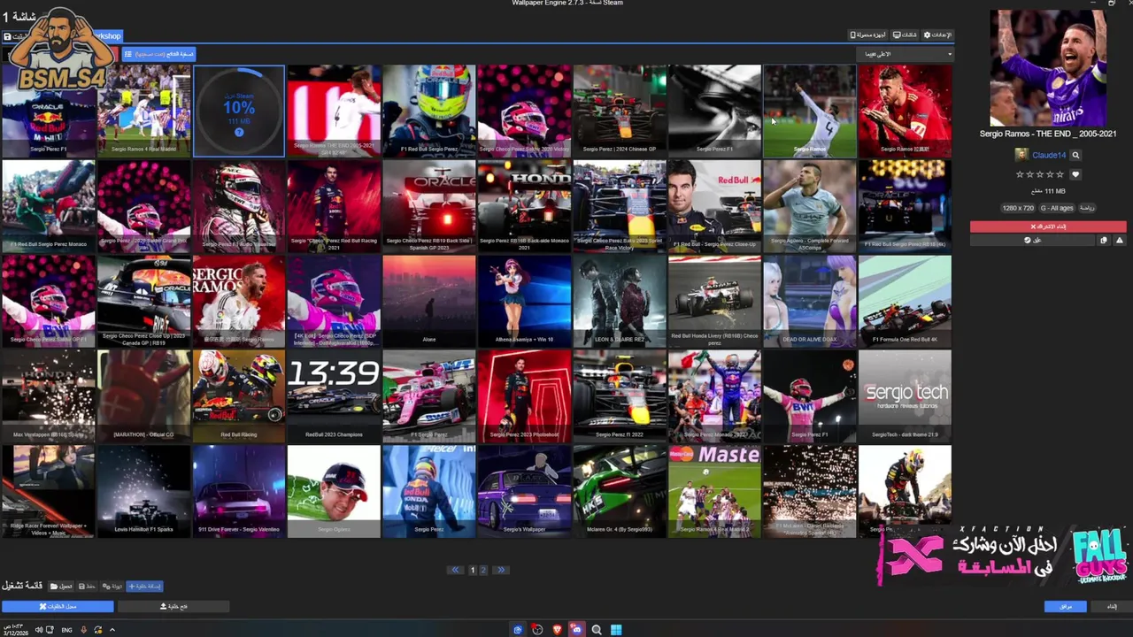Favorite the wallpaper with the heart icon

[1075, 174]
